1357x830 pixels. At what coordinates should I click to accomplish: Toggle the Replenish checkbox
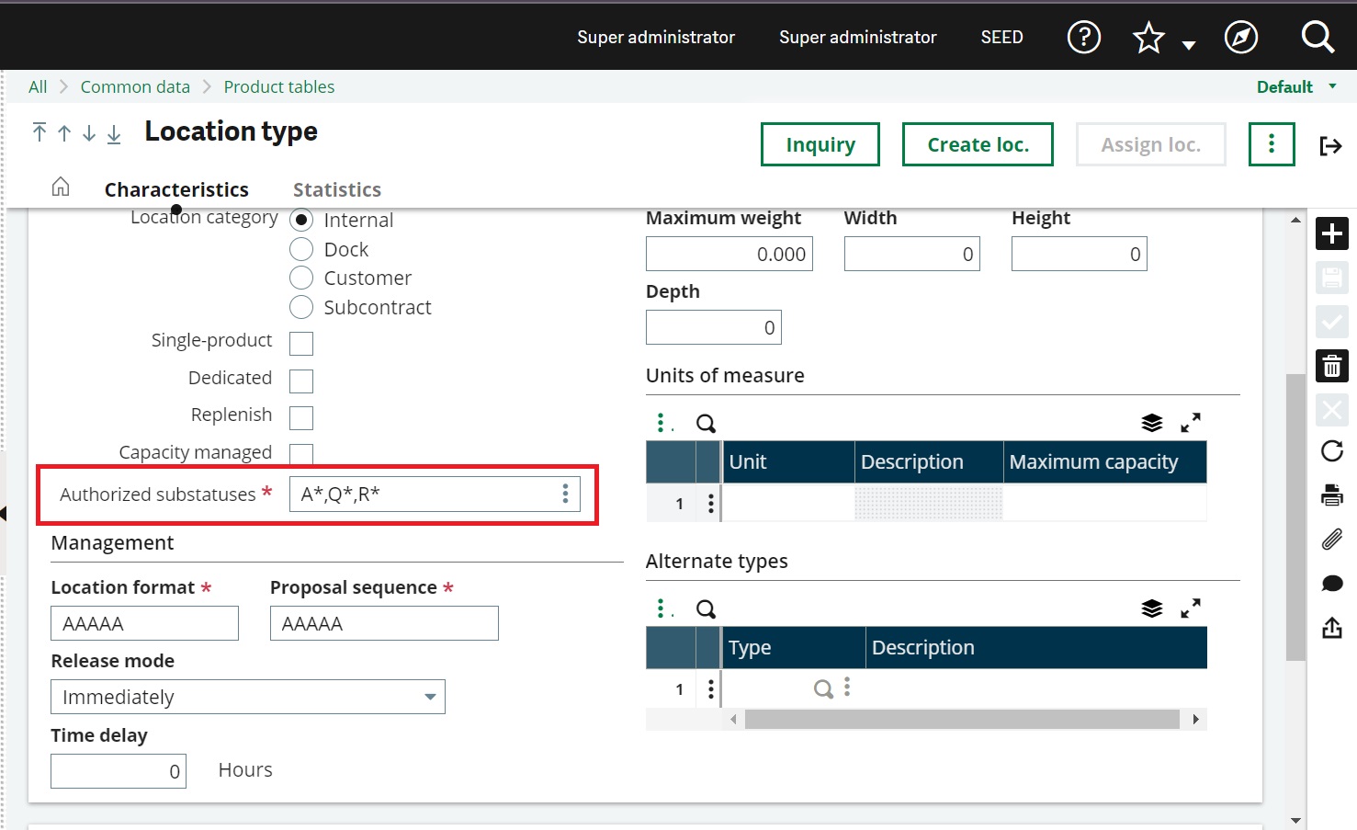[x=301, y=417]
